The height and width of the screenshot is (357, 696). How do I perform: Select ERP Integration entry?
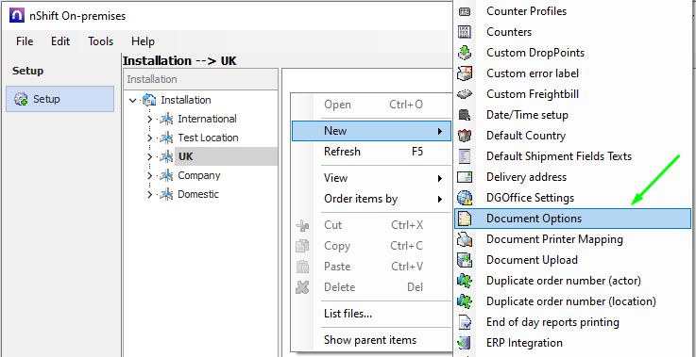click(572, 343)
